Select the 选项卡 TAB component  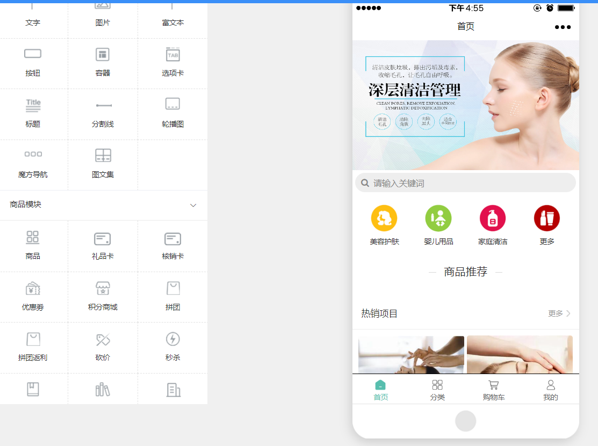point(173,63)
